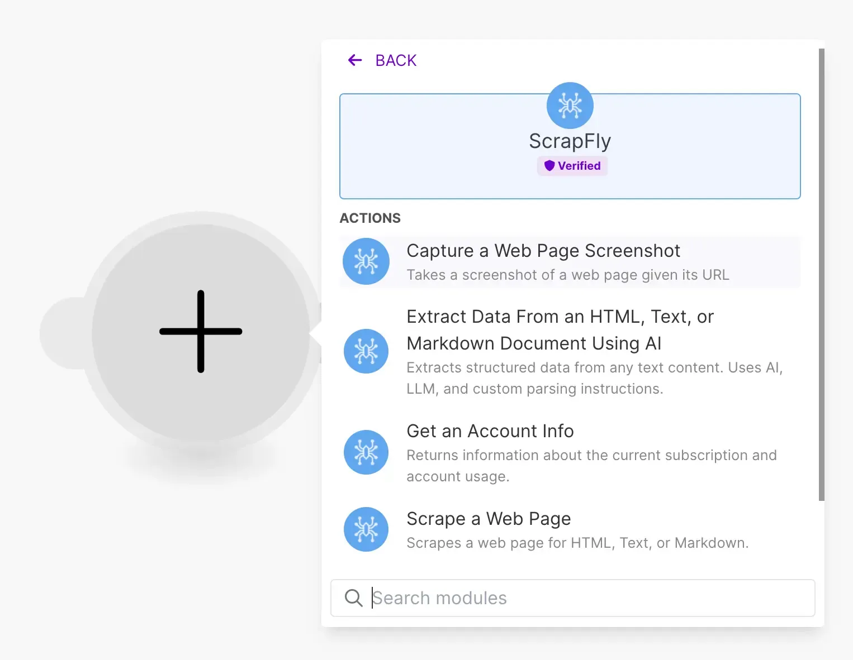This screenshot has width=853, height=660.
Task: Choose the Scrape a Web Page action
Action: tap(488, 519)
